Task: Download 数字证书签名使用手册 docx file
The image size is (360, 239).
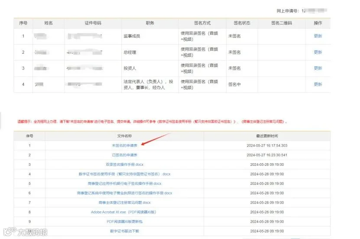Action: [124, 174]
